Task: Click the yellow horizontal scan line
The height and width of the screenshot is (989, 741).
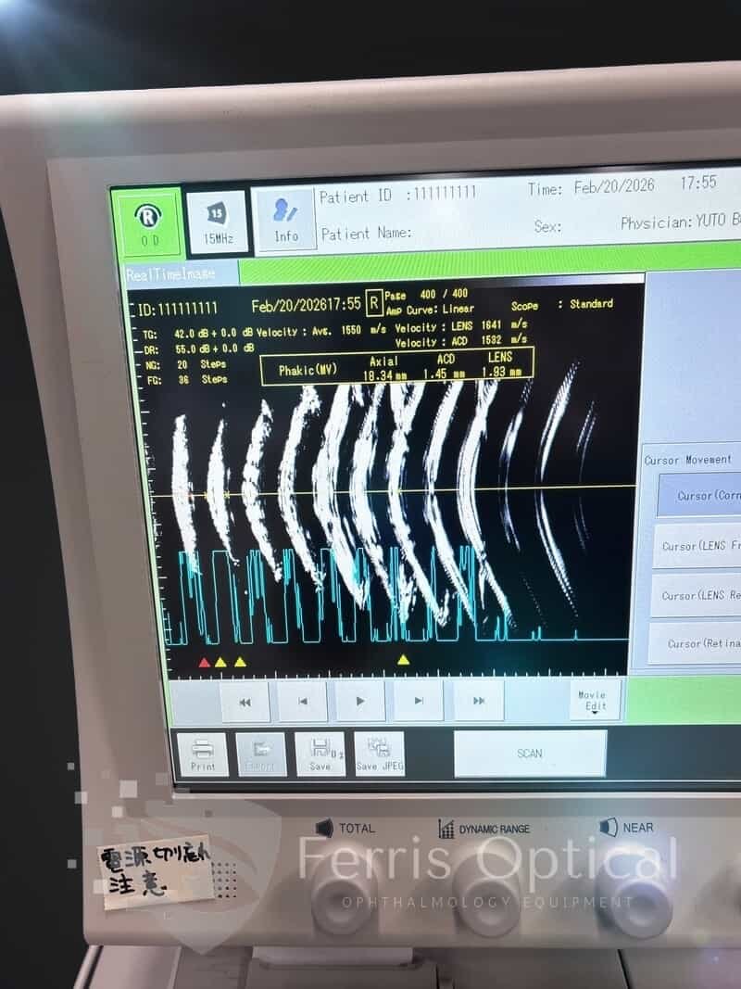Action: click(x=392, y=490)
